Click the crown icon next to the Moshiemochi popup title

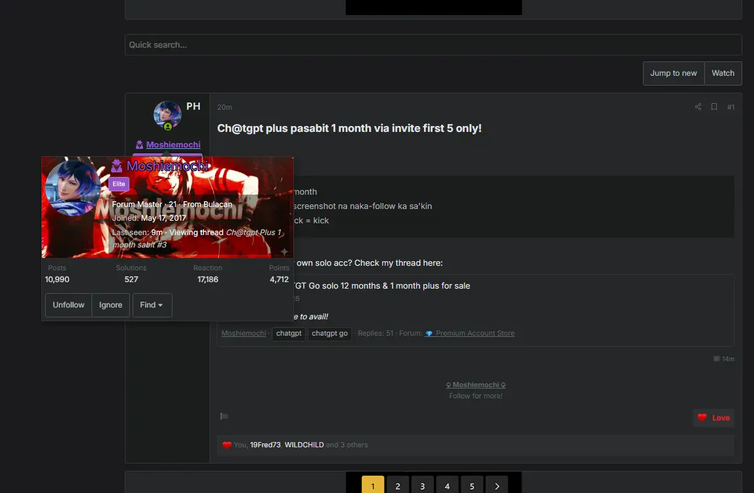point(116,167)
